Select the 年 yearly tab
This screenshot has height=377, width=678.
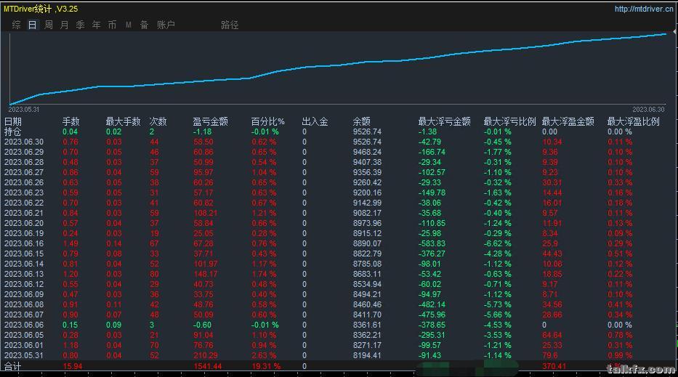97,25
